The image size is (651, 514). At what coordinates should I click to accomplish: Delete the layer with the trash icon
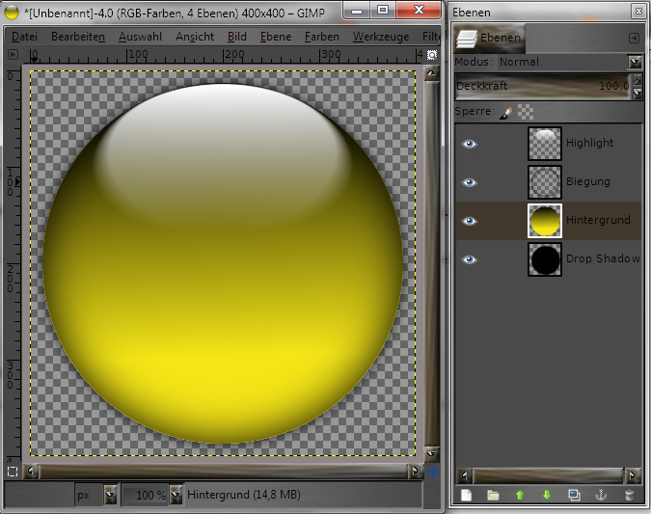coord(629,496)
